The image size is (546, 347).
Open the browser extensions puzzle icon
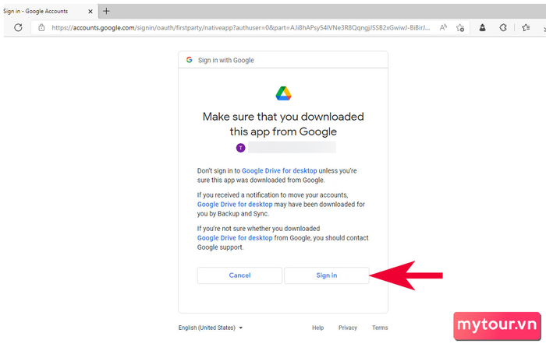point(503,27)
